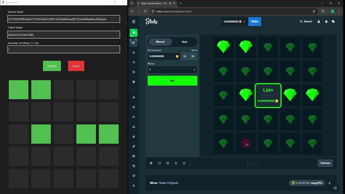Open the live support headset icon
This screenshot has width=345, height=194.
pos(335,188)
